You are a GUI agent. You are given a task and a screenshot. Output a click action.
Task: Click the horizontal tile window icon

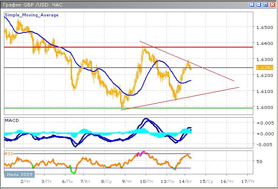[x=259, y=4]
